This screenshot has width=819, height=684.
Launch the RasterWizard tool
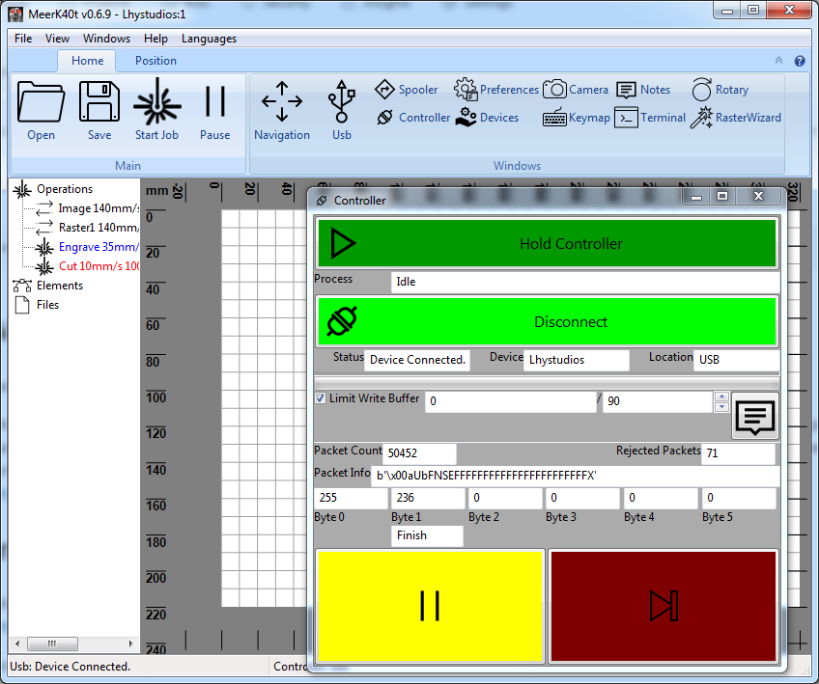pyautogui.click(x=736, y=118)
